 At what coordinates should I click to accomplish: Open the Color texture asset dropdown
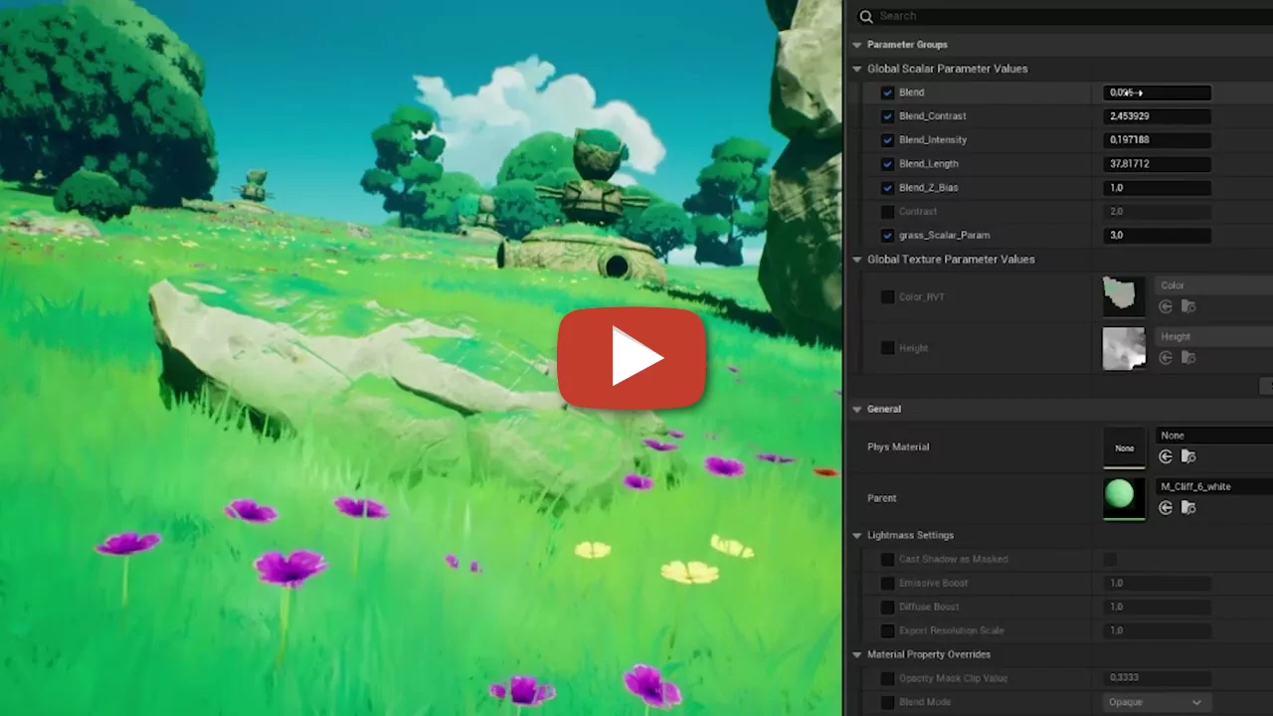click(1214, 285)
